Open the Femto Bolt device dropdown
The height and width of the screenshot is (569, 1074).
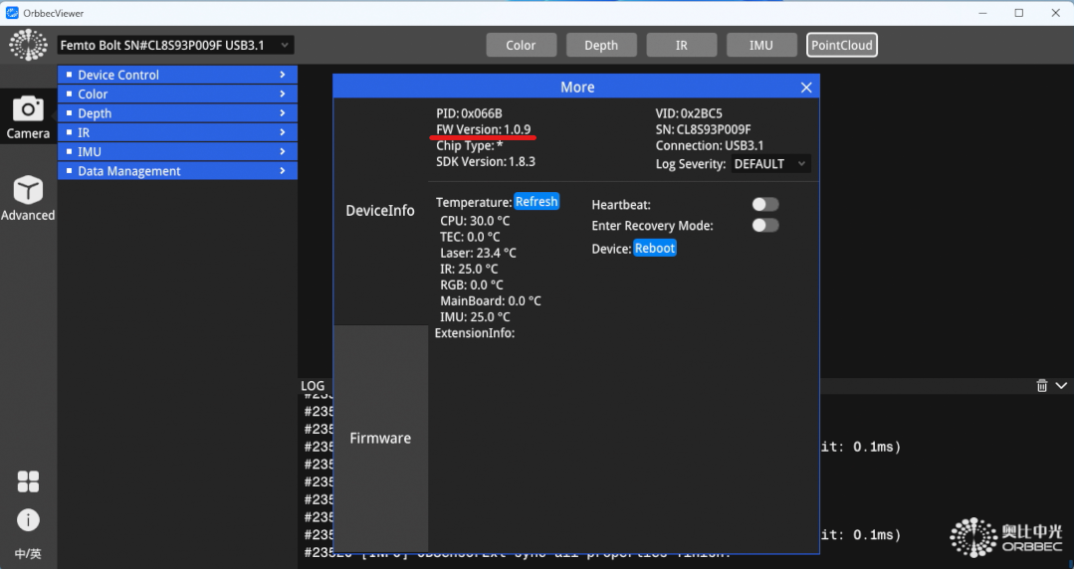point(175,45)
